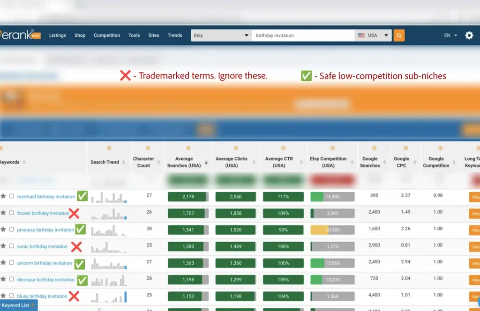The image size is (480, 311).
Task: Click the mermaid Etsy Competition bar
Action: coord(332,196)
